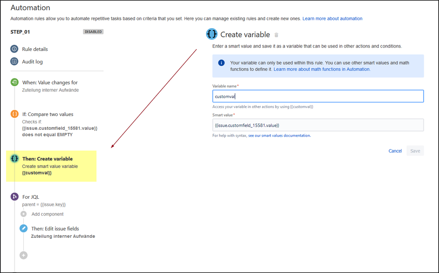The height and width of the screenshot is (273, 439).
Task: Open the Audit log
Action: [33, 62]
